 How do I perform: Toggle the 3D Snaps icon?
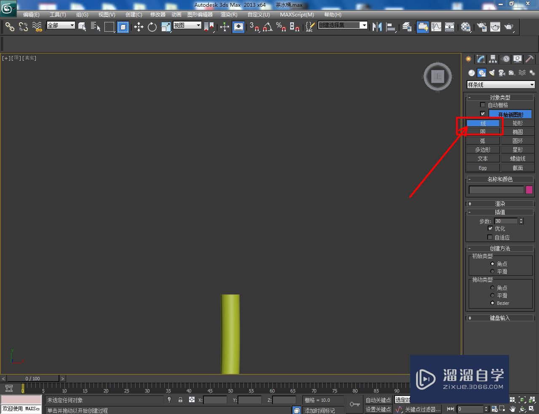[x=254, y=27]
